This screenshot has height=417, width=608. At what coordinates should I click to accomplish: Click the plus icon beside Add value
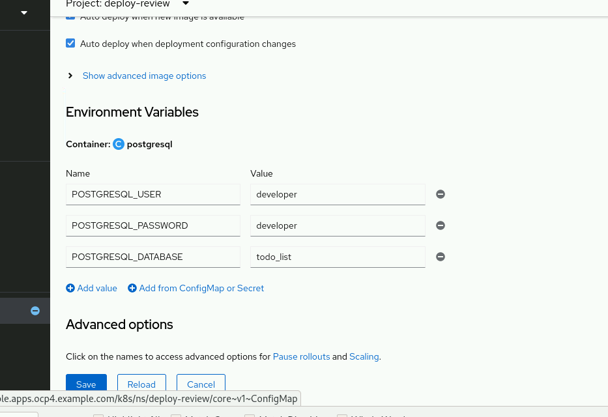70,288
